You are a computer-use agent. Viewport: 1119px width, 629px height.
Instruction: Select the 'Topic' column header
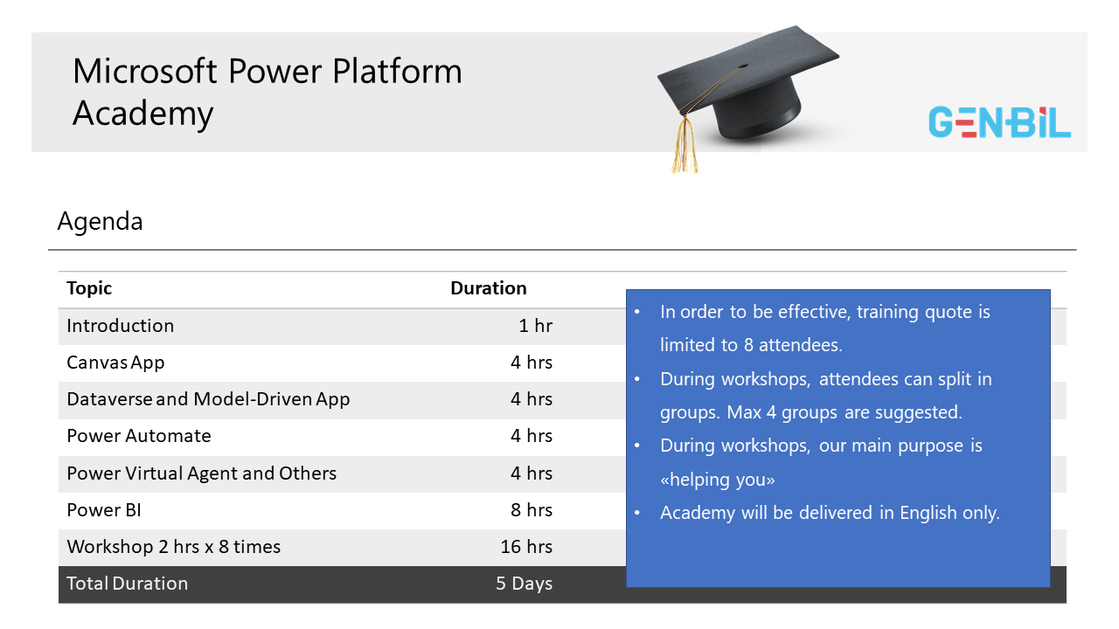89,288
